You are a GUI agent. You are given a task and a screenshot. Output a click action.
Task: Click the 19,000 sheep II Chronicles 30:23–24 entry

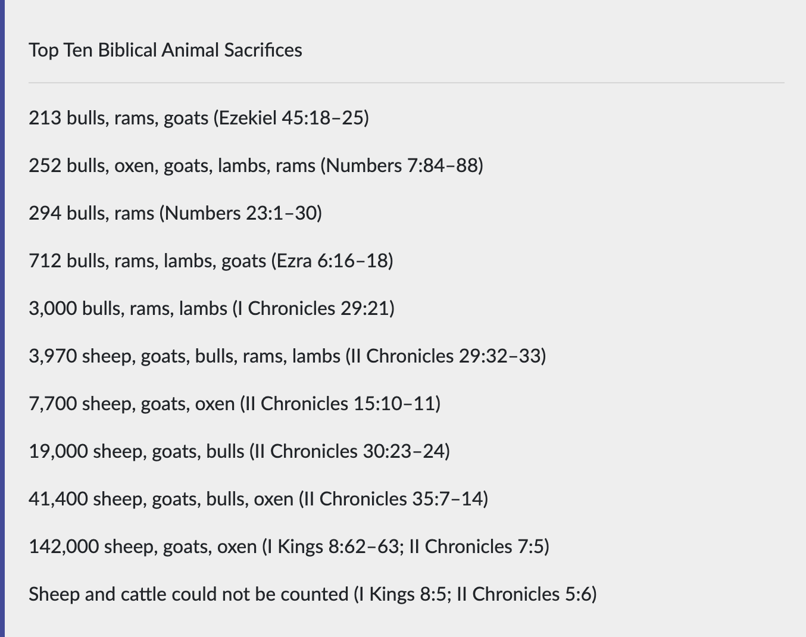(x=239, y=451)
